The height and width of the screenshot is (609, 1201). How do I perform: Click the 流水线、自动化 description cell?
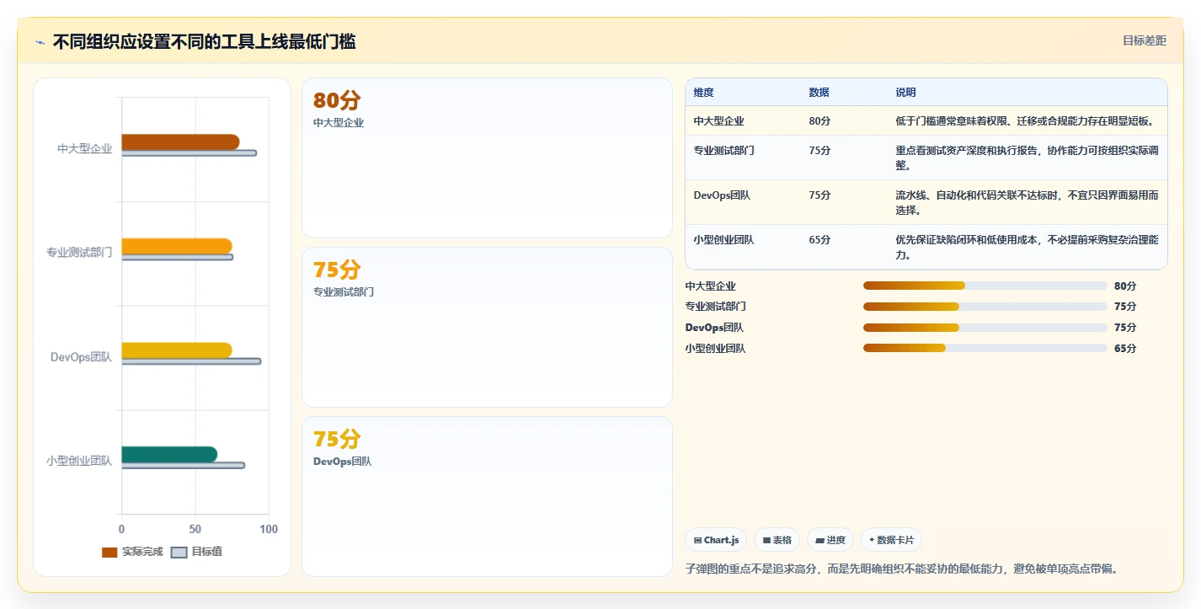click(x=1028, y=203)
